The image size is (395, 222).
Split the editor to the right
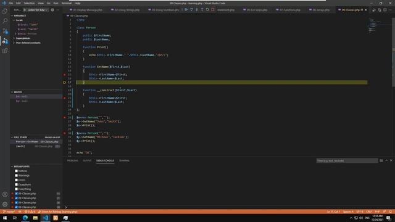pyautogui.click(x=385, y=10)
